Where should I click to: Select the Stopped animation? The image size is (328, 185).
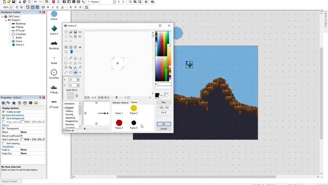pyautogui.click(x=70, y=108)
